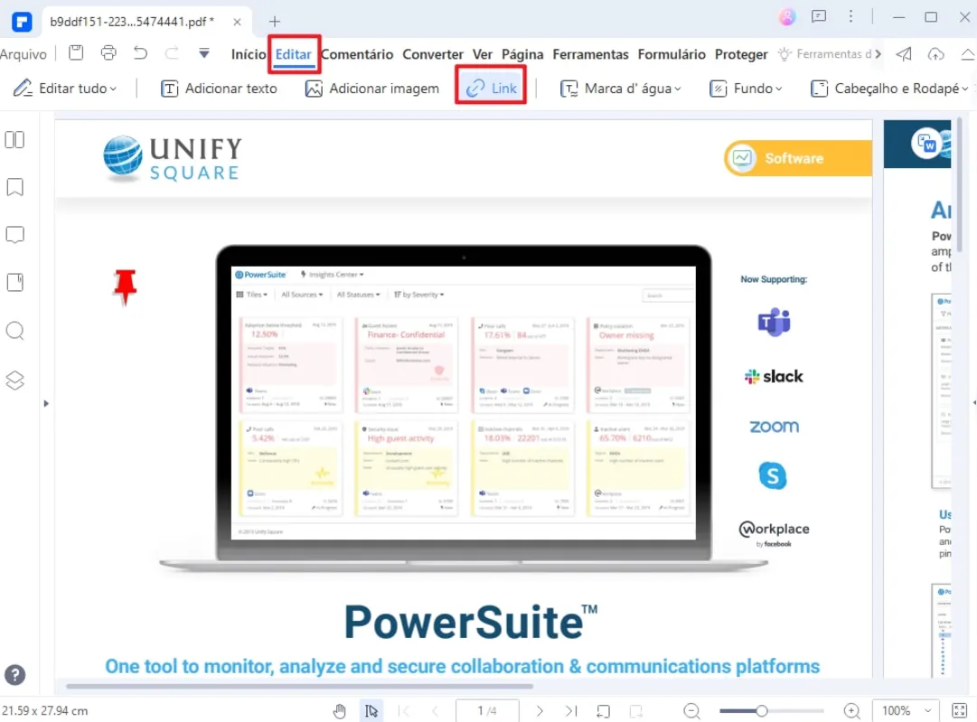977x722 pixels.
Task: Click the Software badge on the page
Action: click(797, 158)
